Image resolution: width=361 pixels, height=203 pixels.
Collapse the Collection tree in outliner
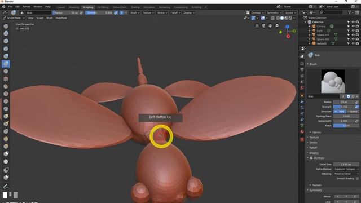(x=306, y=22)
